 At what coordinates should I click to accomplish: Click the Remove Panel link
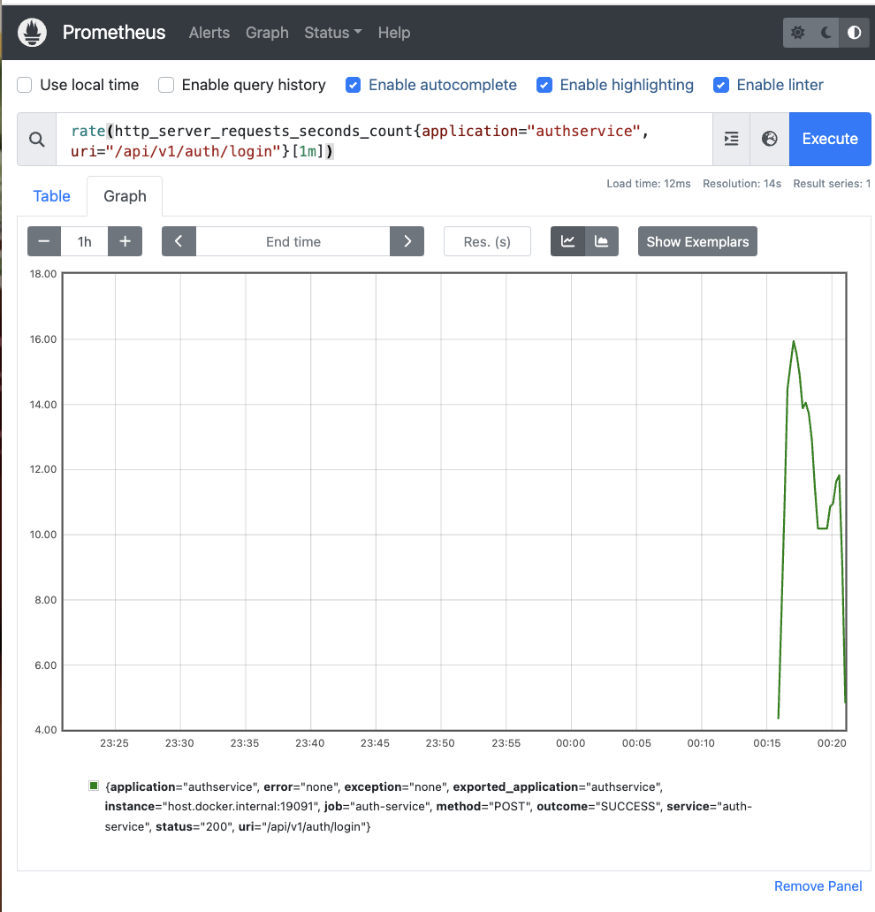point(818,885)
